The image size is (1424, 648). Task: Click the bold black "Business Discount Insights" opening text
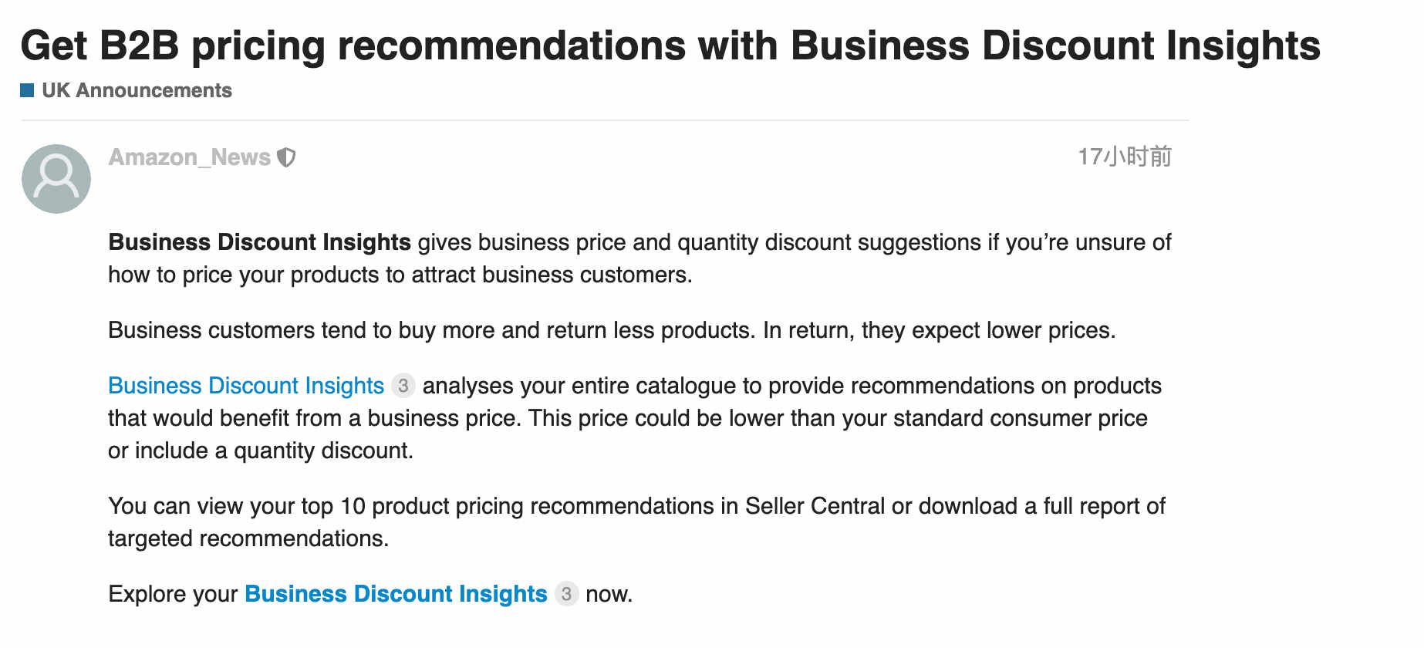(x=259, y=241)
